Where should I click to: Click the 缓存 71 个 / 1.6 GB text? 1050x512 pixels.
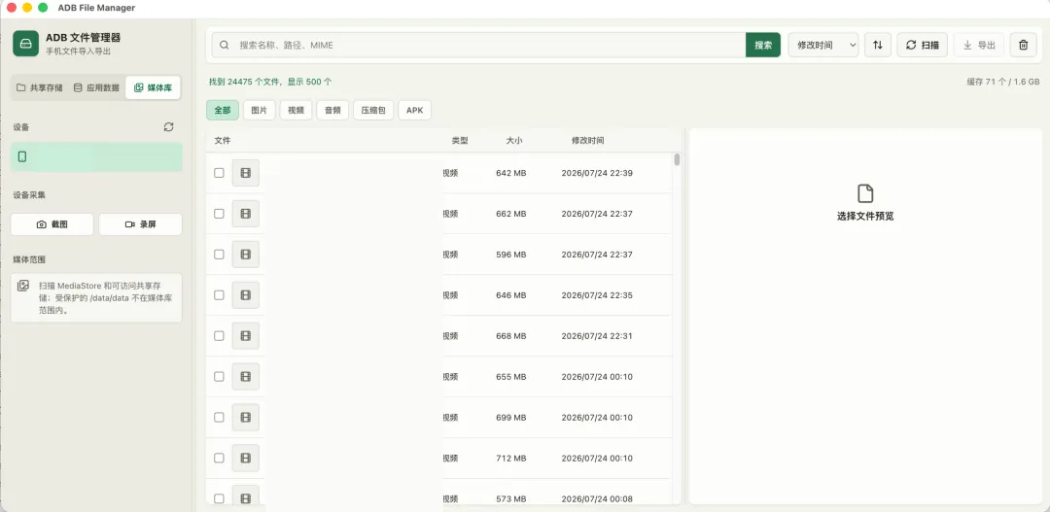pos(1003,82)
